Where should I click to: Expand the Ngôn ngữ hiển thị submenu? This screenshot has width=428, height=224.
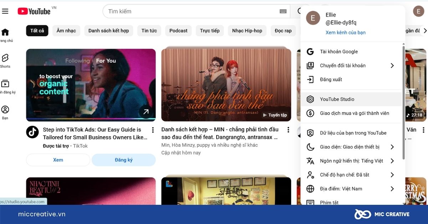pyautogui.click(x=392, y=161)
